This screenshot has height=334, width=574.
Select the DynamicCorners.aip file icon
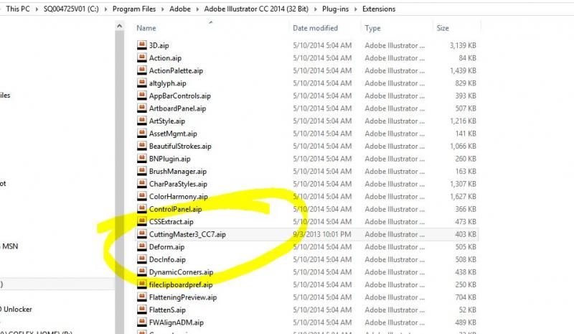[141, 272]
